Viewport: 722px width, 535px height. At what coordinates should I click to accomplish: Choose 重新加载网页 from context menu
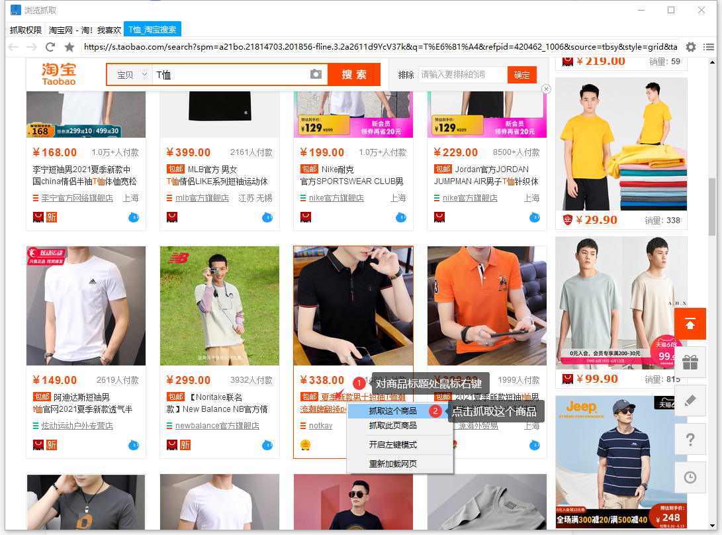tap(393, 464)
